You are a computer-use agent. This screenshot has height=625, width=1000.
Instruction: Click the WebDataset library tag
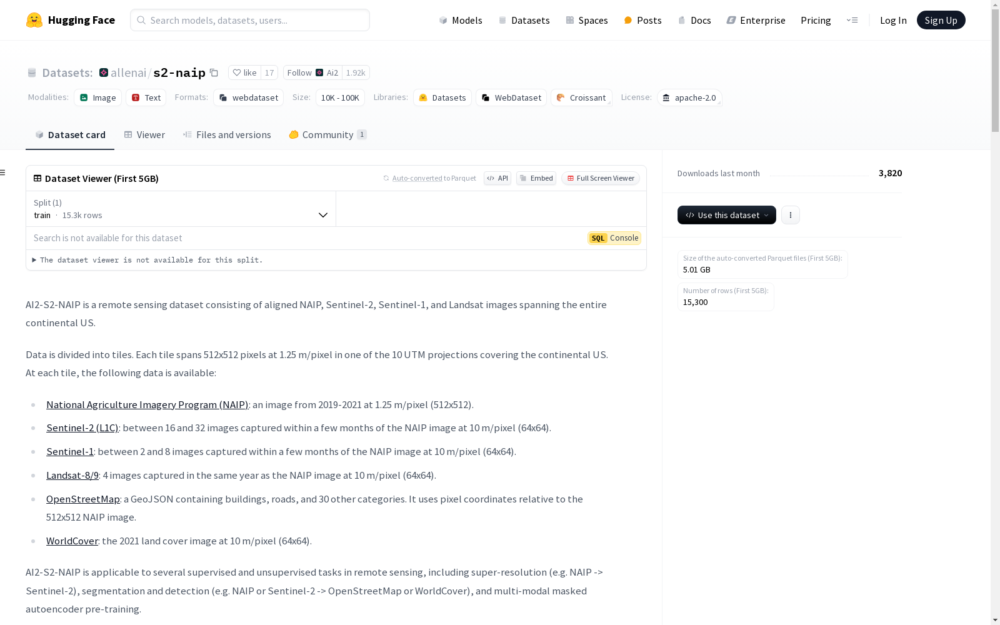tap(511, 97)
